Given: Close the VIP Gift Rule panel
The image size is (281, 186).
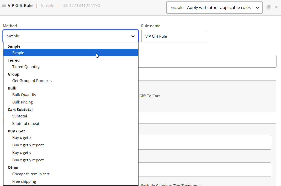Looking at the screenshot, I should (276, 7).
